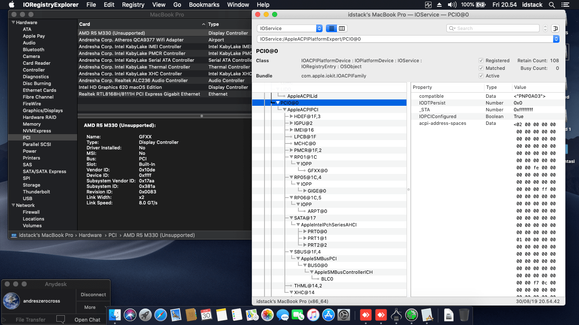Viewport: 579px width, 325px height.
Task: Switch to list view in IORegistryExplorer toolbar
Action: pyautogui.click(x=331, y=28)
